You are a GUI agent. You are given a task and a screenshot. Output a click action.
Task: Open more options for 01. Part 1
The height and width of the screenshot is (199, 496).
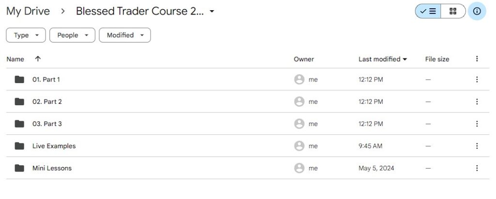tap(477, 79)
